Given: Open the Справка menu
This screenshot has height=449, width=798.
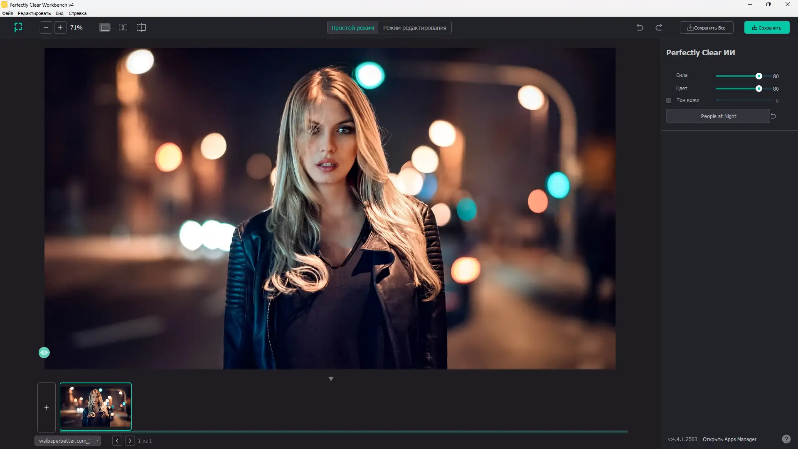Looking at the screenshot, I should [x=77, y=13].
